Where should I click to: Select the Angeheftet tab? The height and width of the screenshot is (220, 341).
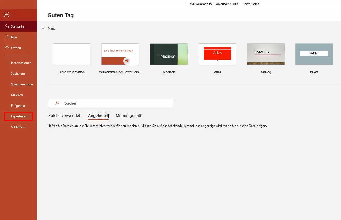tap(98, 116)
